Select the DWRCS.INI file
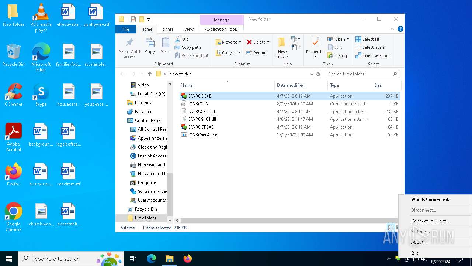Viewport: 472px width, 266px height. pyautogui.click(x=289, y=104)
